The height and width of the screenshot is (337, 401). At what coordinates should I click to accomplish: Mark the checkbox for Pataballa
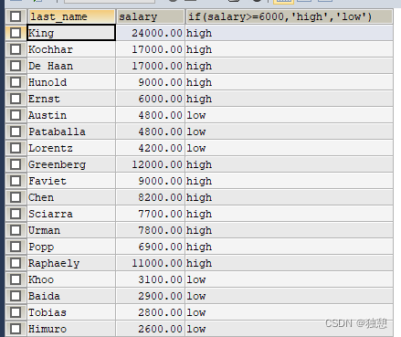pos(16,132)
